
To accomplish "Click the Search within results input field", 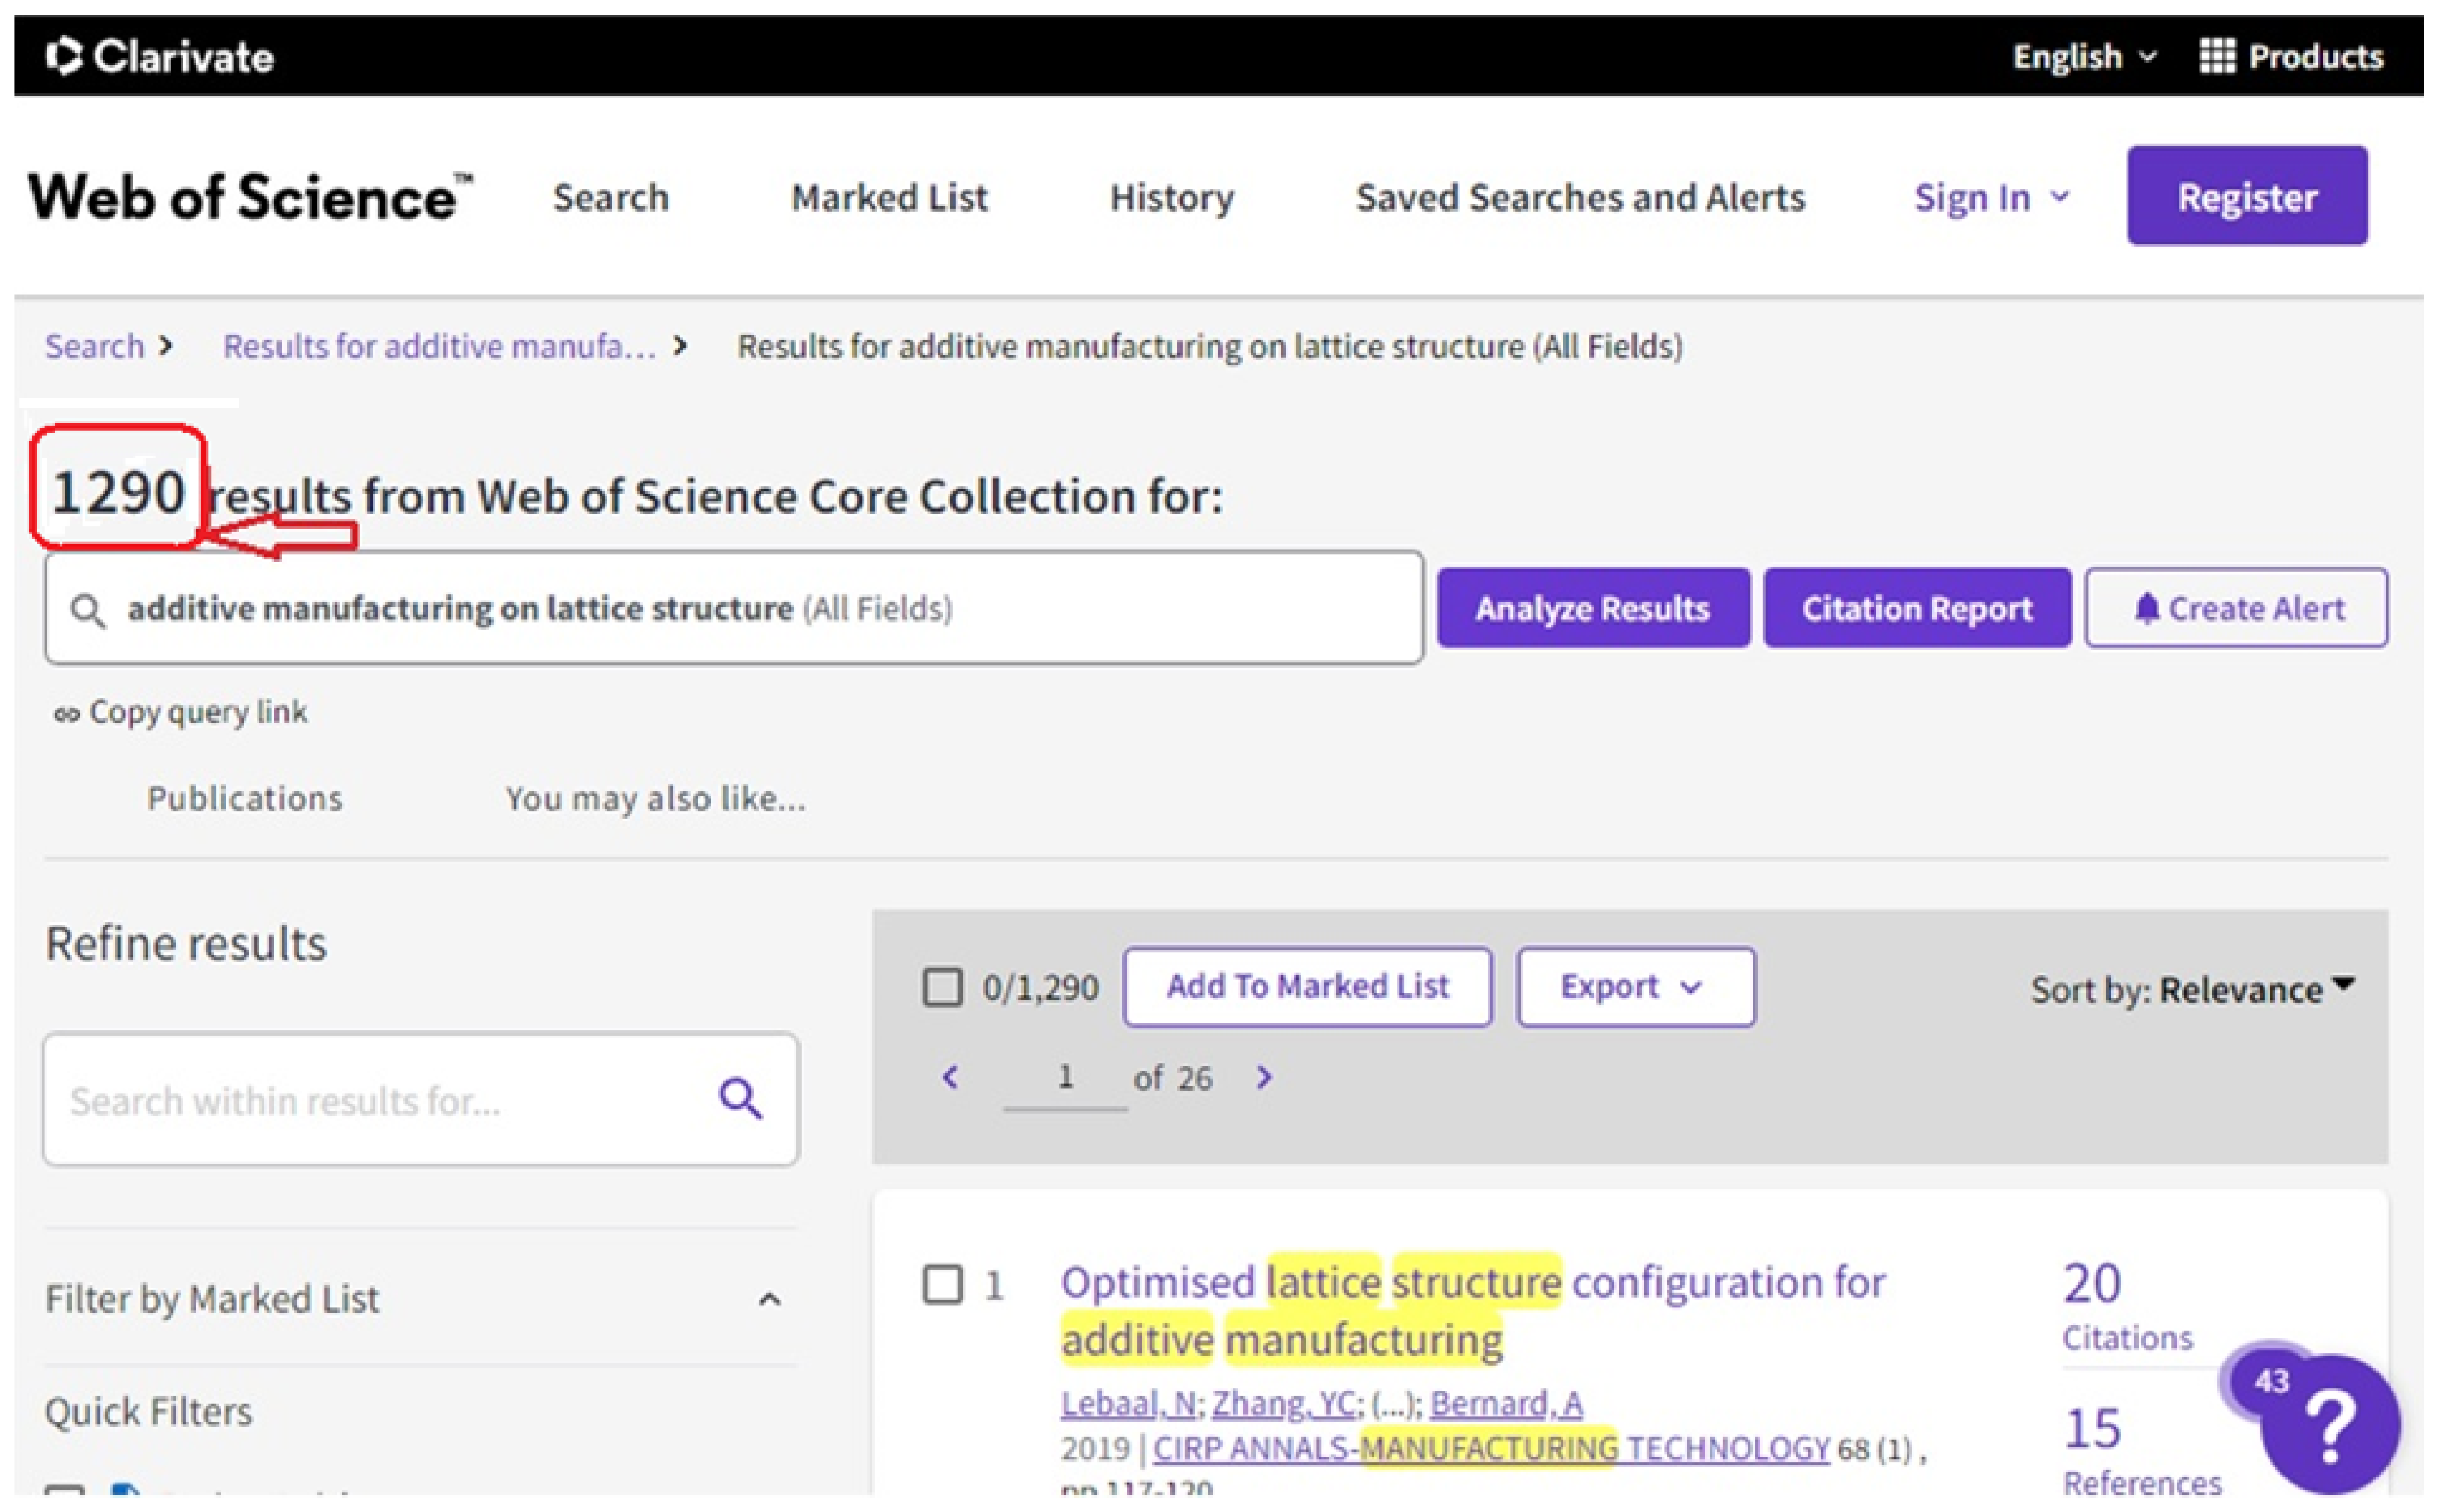I will tap(380, 1099).
